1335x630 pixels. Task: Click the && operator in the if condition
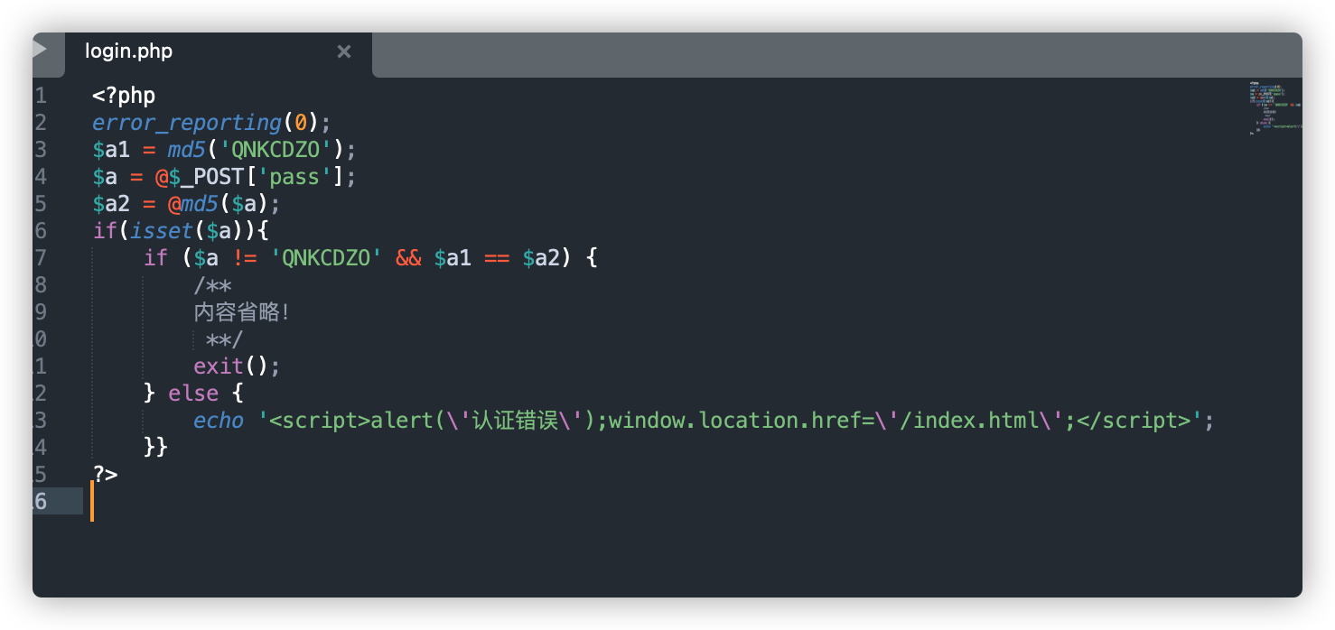408,258
